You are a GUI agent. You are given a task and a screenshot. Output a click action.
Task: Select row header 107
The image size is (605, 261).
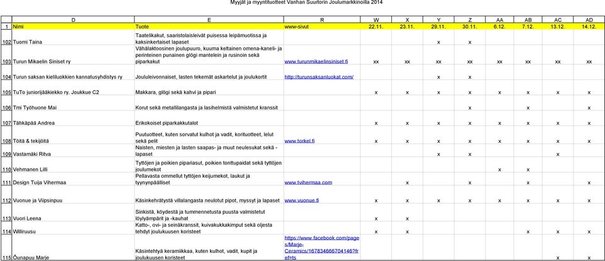[6, 119]
